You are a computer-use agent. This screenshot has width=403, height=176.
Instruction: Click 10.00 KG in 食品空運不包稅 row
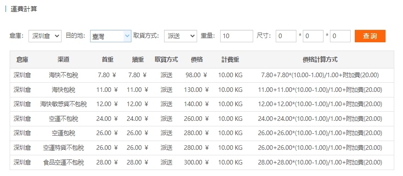(230, 163)
